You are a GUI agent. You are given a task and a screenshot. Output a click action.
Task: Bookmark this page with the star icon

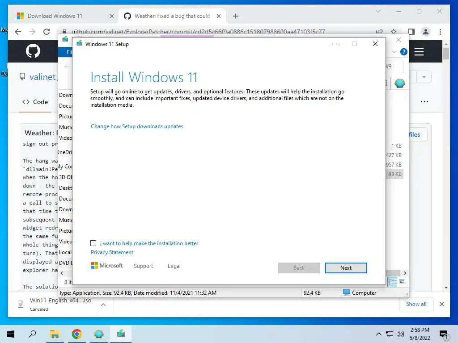click(x=394, y=32)
